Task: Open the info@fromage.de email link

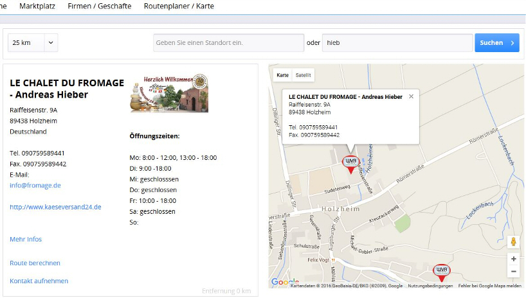Action: click(x=35, y=185)
